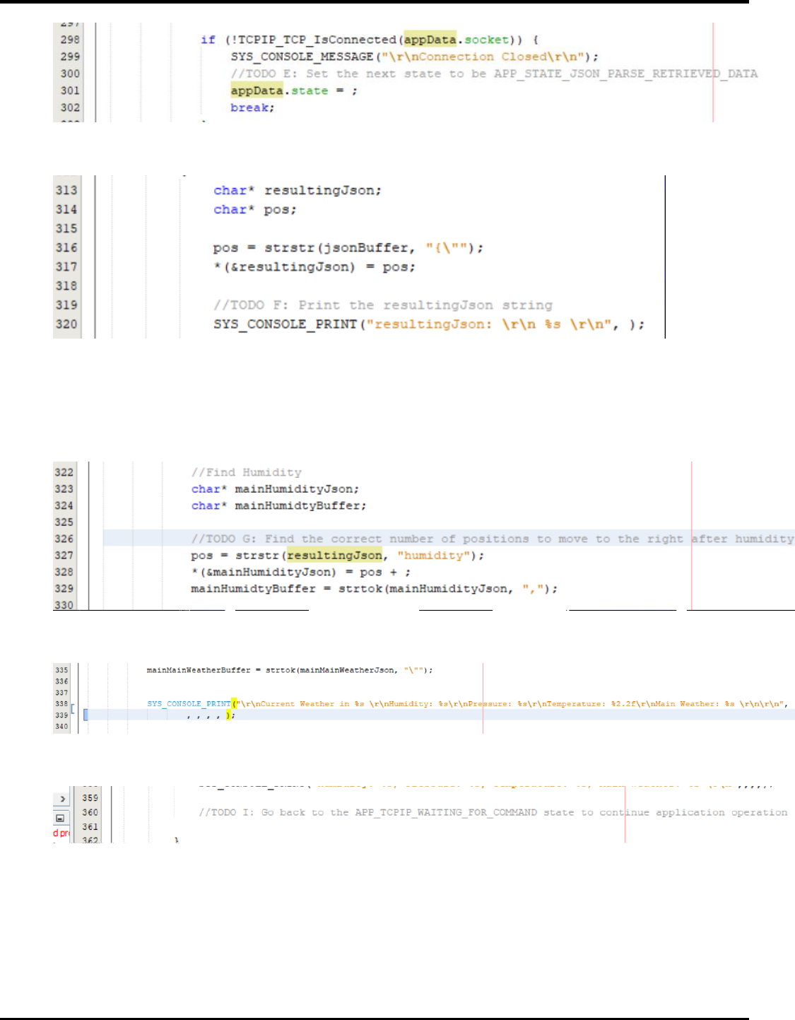795x1020 pixels.
Task: Click line number 319 in the gutter
Action: coord(66,305)
